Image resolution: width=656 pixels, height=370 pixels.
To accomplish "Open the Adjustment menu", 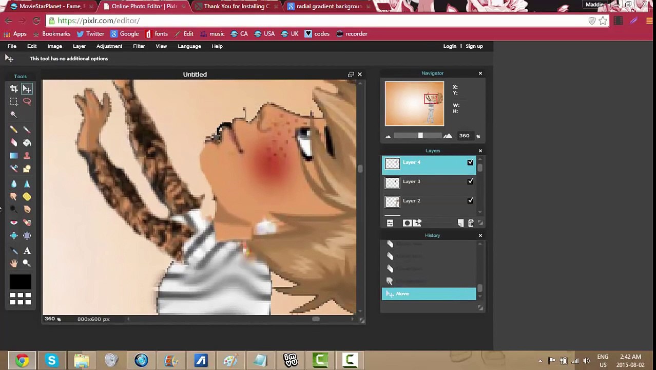I will (x=109, y=46).
